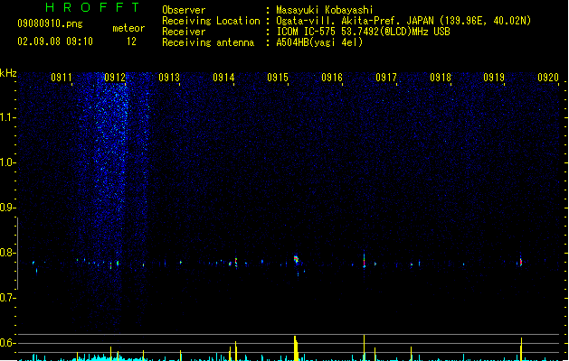Image resolution: width=569 pixels, height=361 pixels.
Task: Click the 0919 time marker
Action: click(x=494, y=78)
